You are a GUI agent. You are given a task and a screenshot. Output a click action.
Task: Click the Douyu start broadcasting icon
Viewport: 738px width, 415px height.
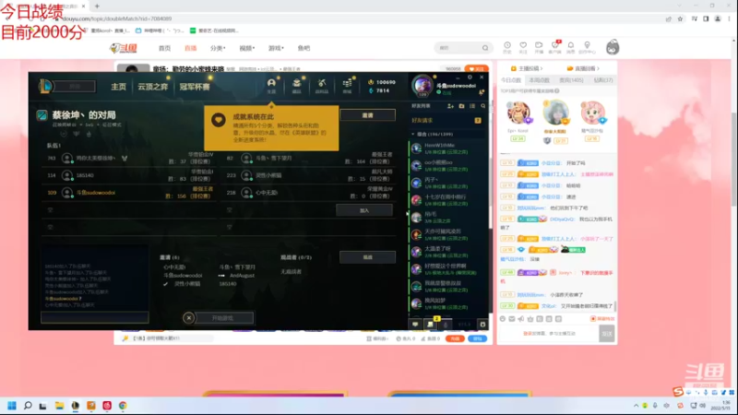539,47
